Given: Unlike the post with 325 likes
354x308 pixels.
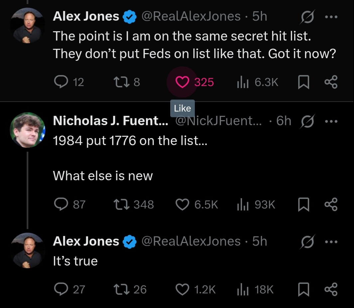Looking at the screenshot, I should [182, 82].
